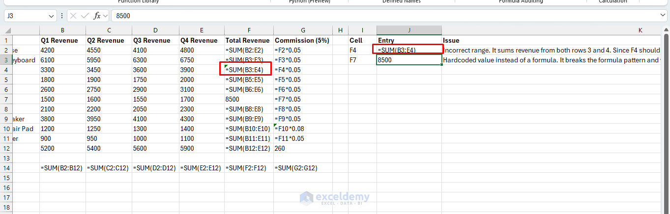Click the Q4 value 6750
Viewport: 670px width, 214px height.
202,60
